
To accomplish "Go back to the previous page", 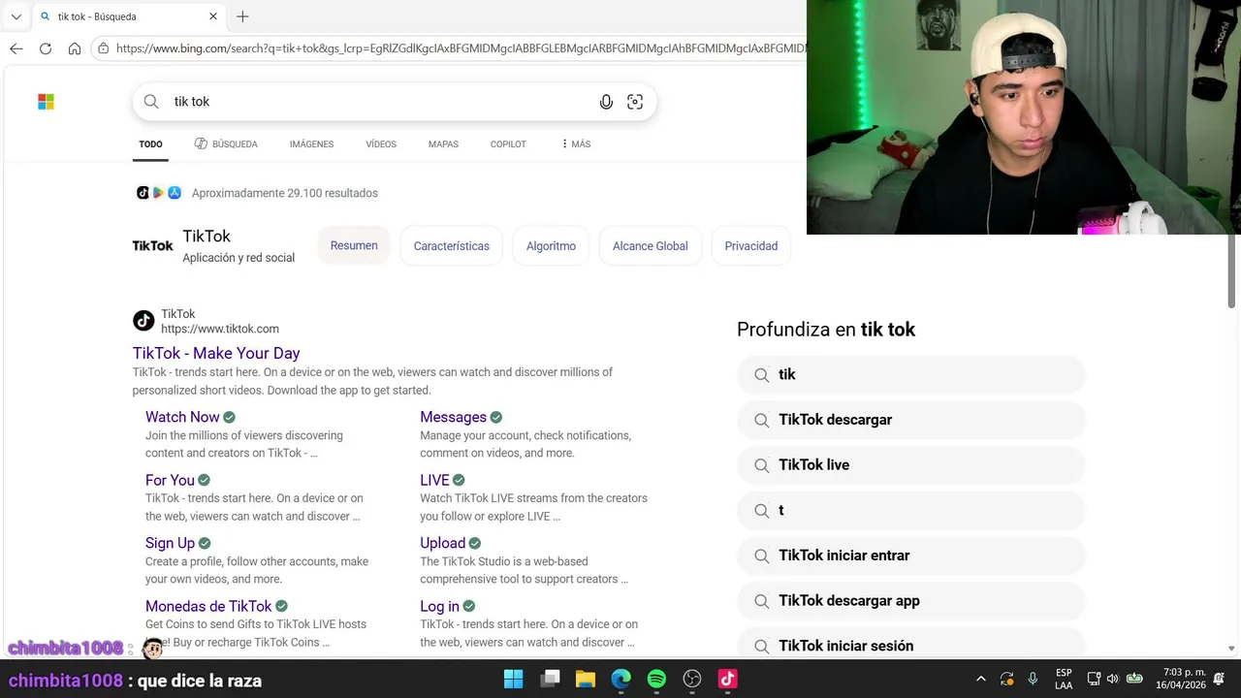I will click(16, 48).
